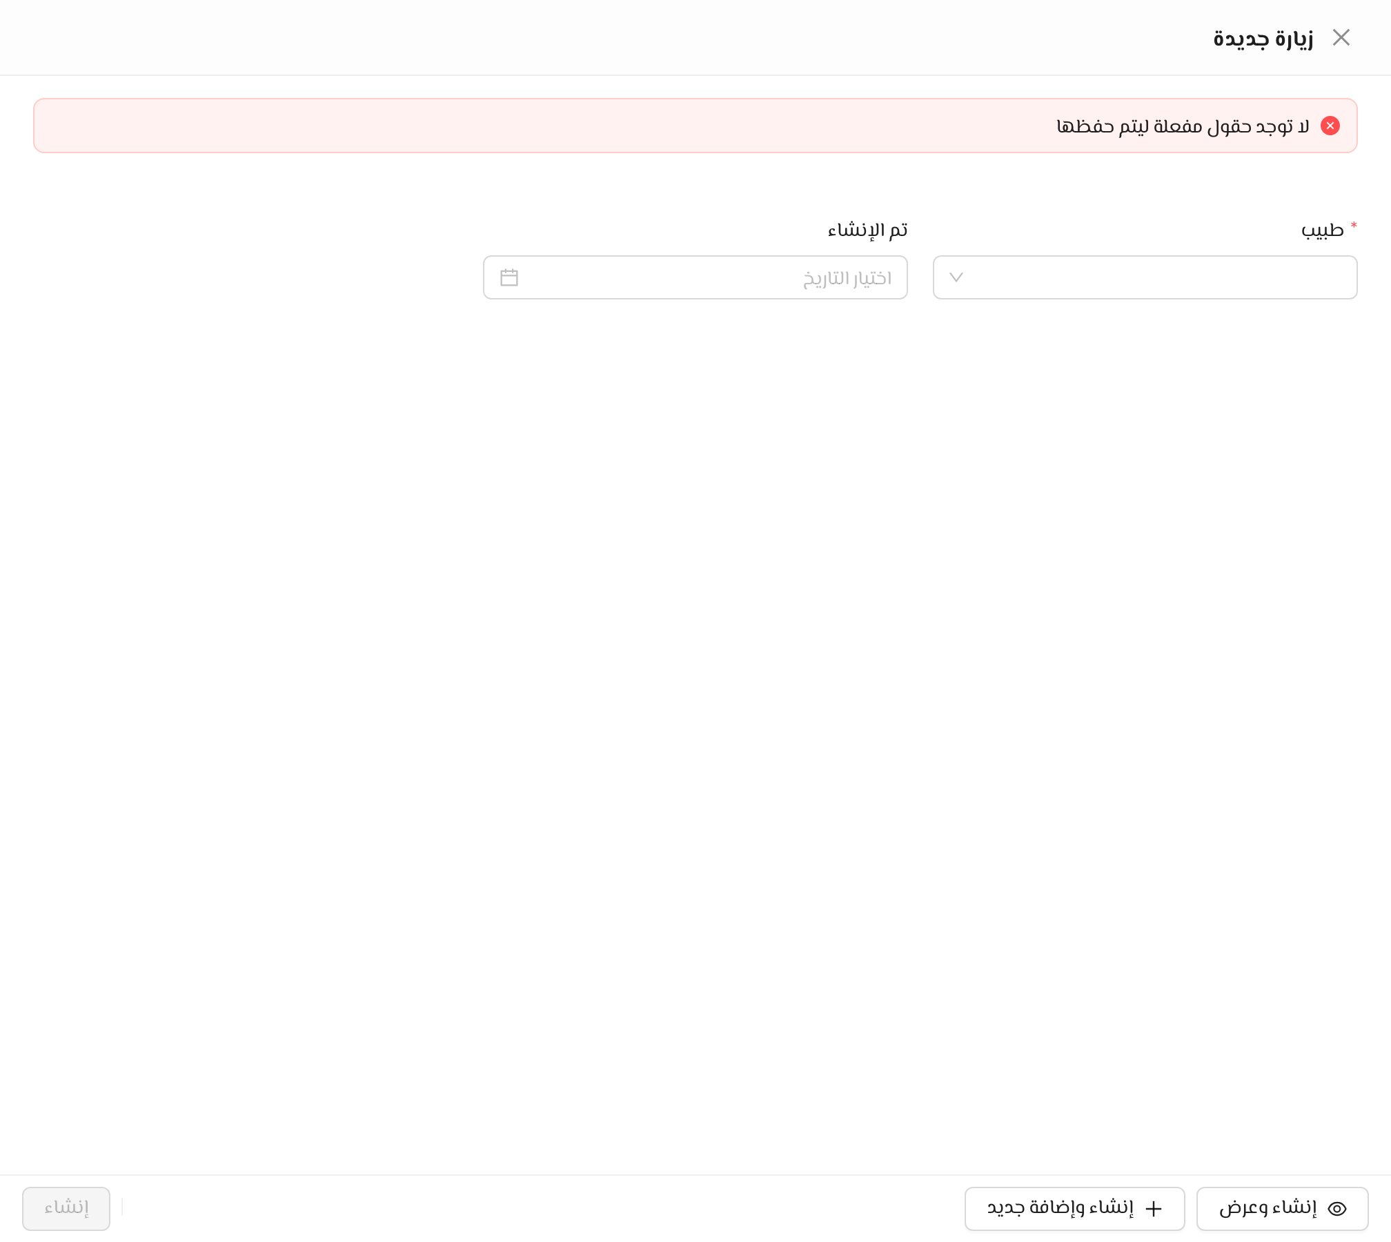Click the طبيب field label

click(x=1322, y=230)
